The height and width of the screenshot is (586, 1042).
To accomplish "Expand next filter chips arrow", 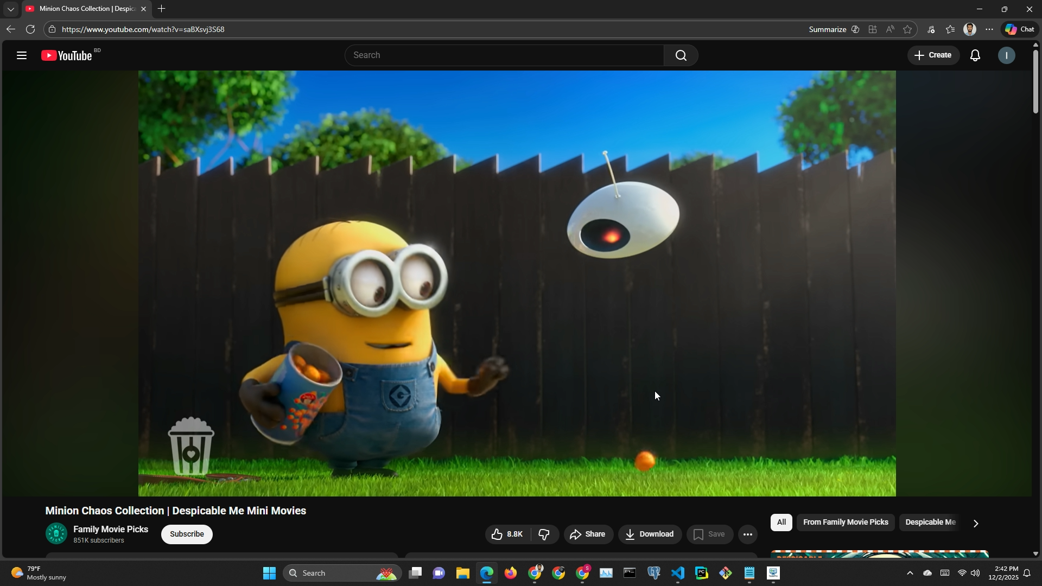I will click(975, 524).
